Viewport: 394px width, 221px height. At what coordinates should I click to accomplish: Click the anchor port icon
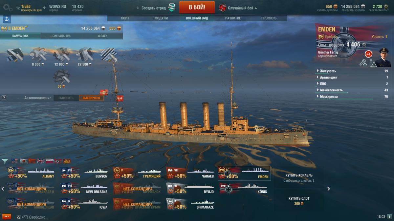click(x=7, y=19)
